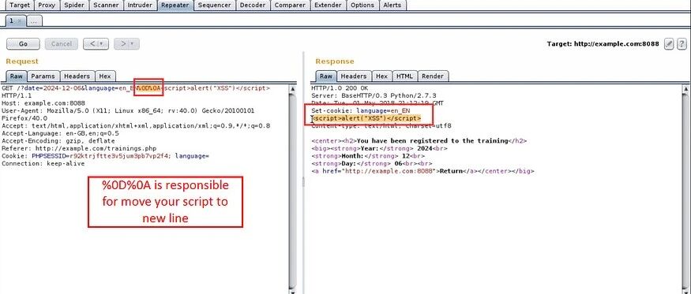Image resolution: width=691 pixels, height=294 pixels.
Task: Click the Return anchor line in response
Action: [422, 171]
